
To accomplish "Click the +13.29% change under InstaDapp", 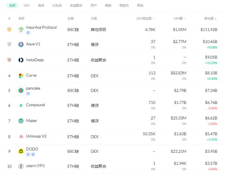I will [x=211, y=63].
